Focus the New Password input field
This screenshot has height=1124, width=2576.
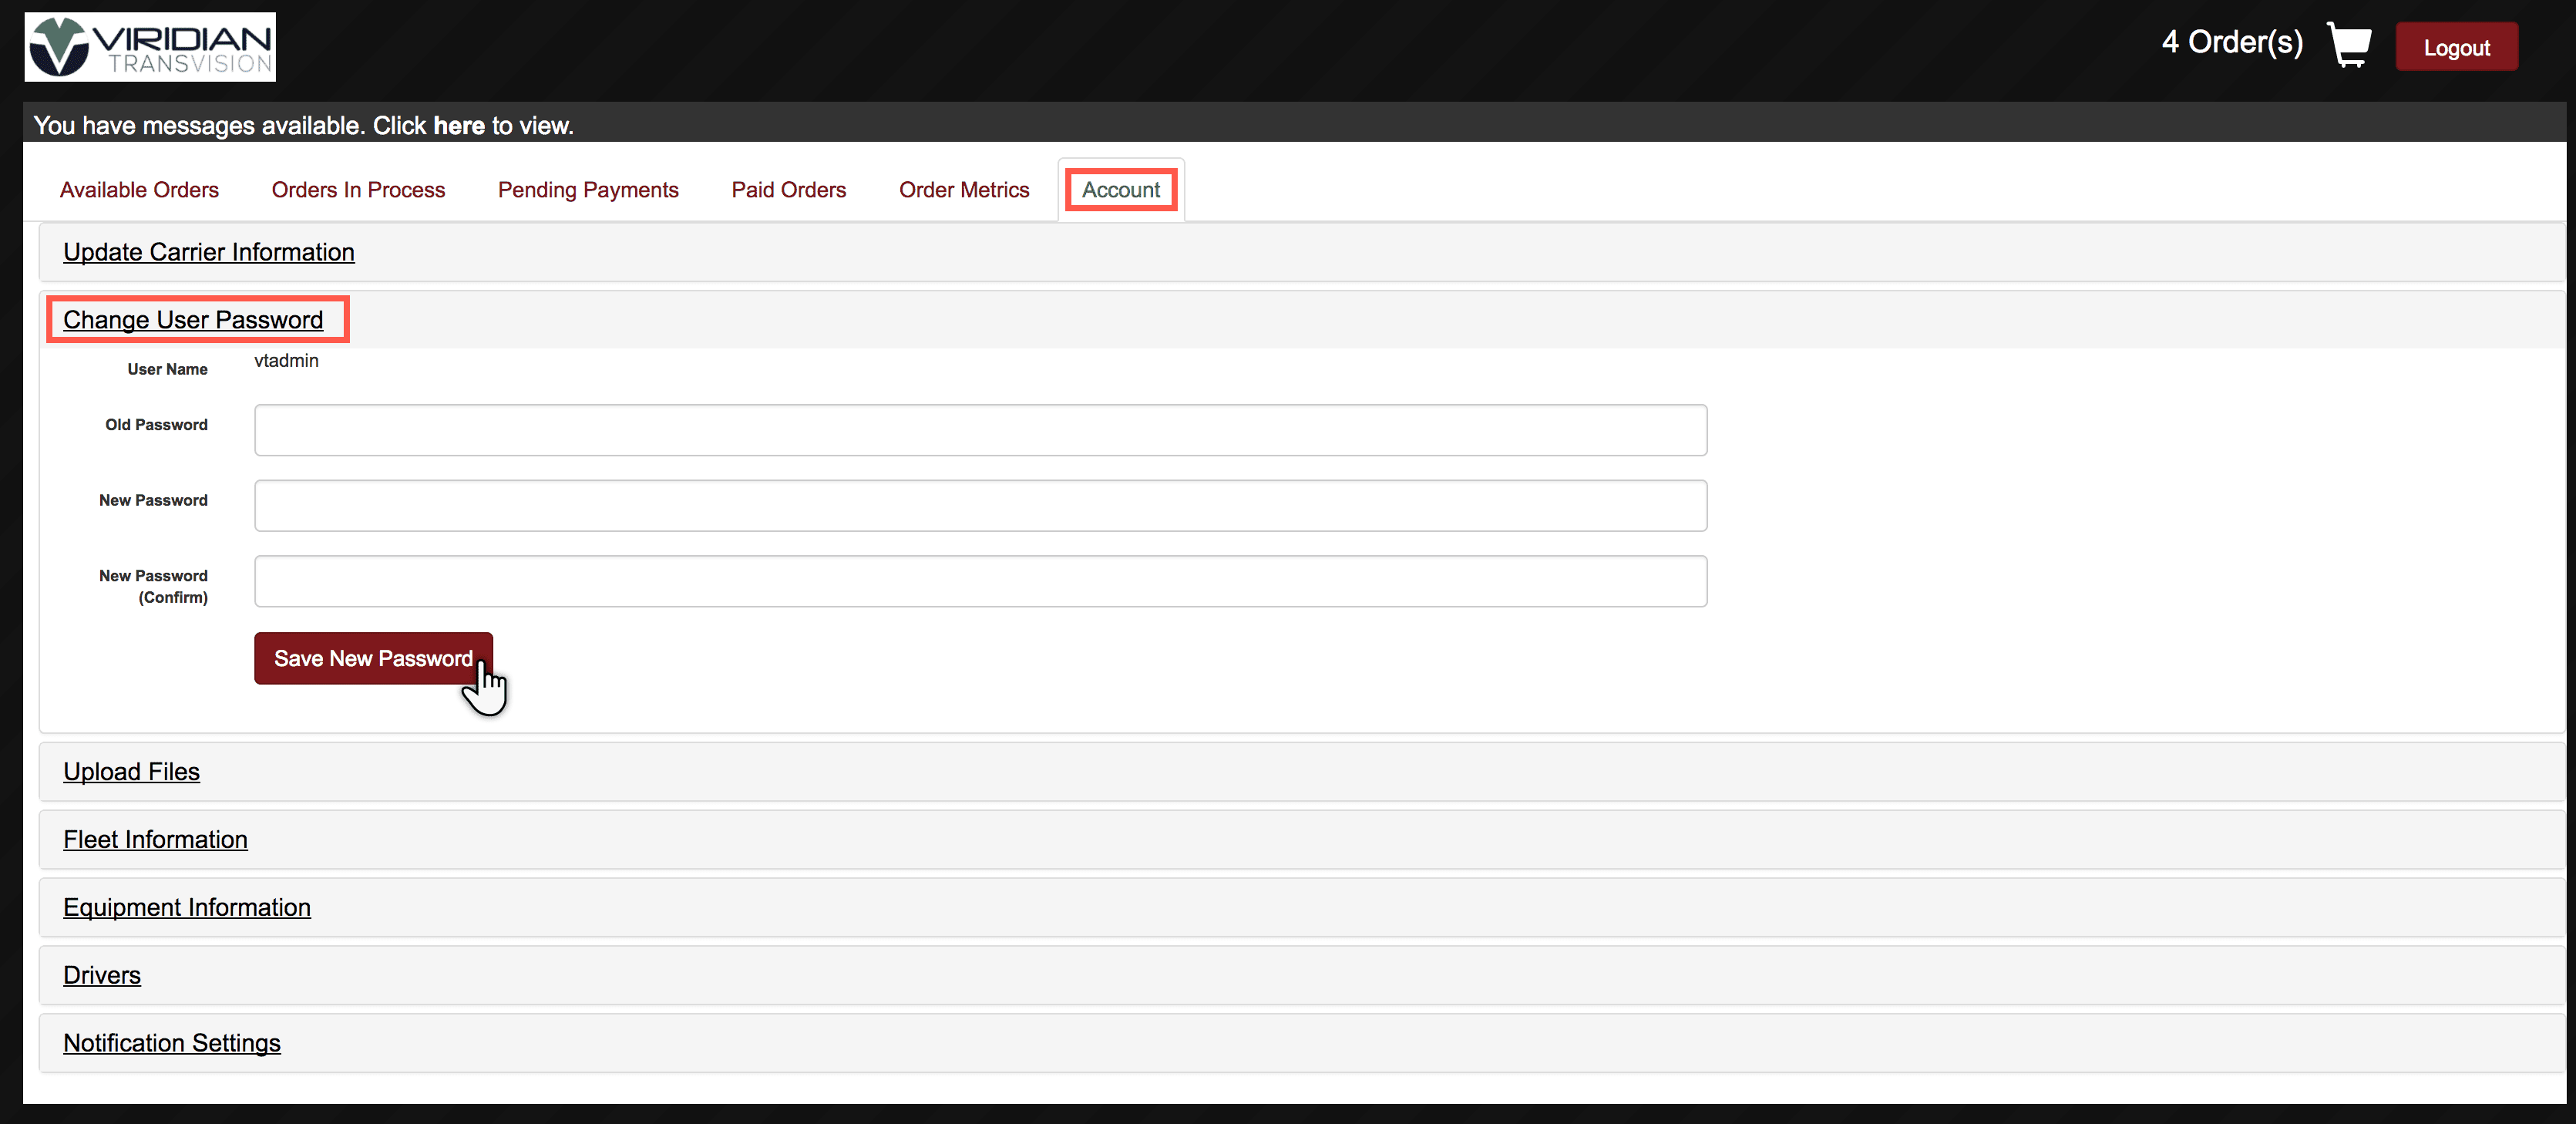click(980, 506)
